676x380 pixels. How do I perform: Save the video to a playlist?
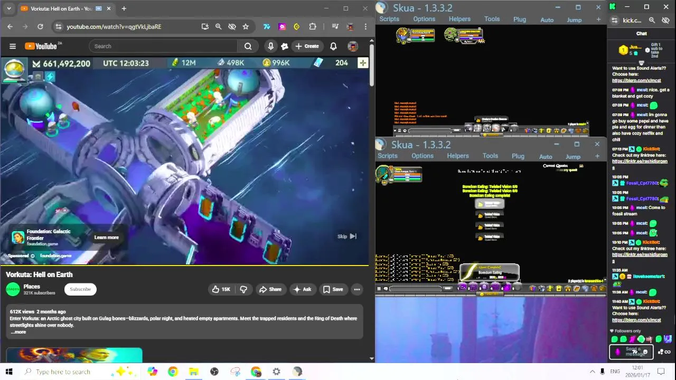pos(333,289)
